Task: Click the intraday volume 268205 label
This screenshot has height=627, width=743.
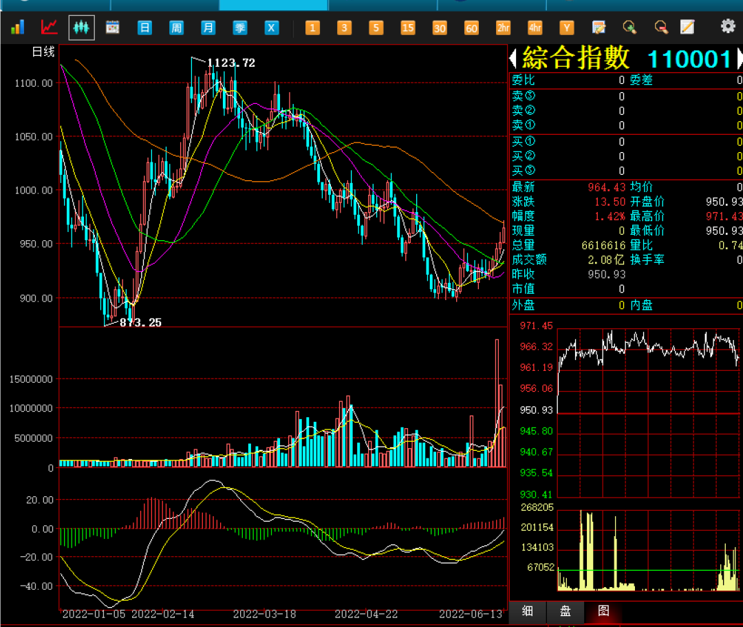Action: coord(537,507)
